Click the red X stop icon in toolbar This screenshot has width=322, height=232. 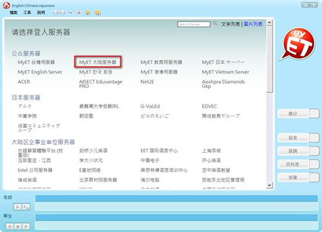(79, 13)
